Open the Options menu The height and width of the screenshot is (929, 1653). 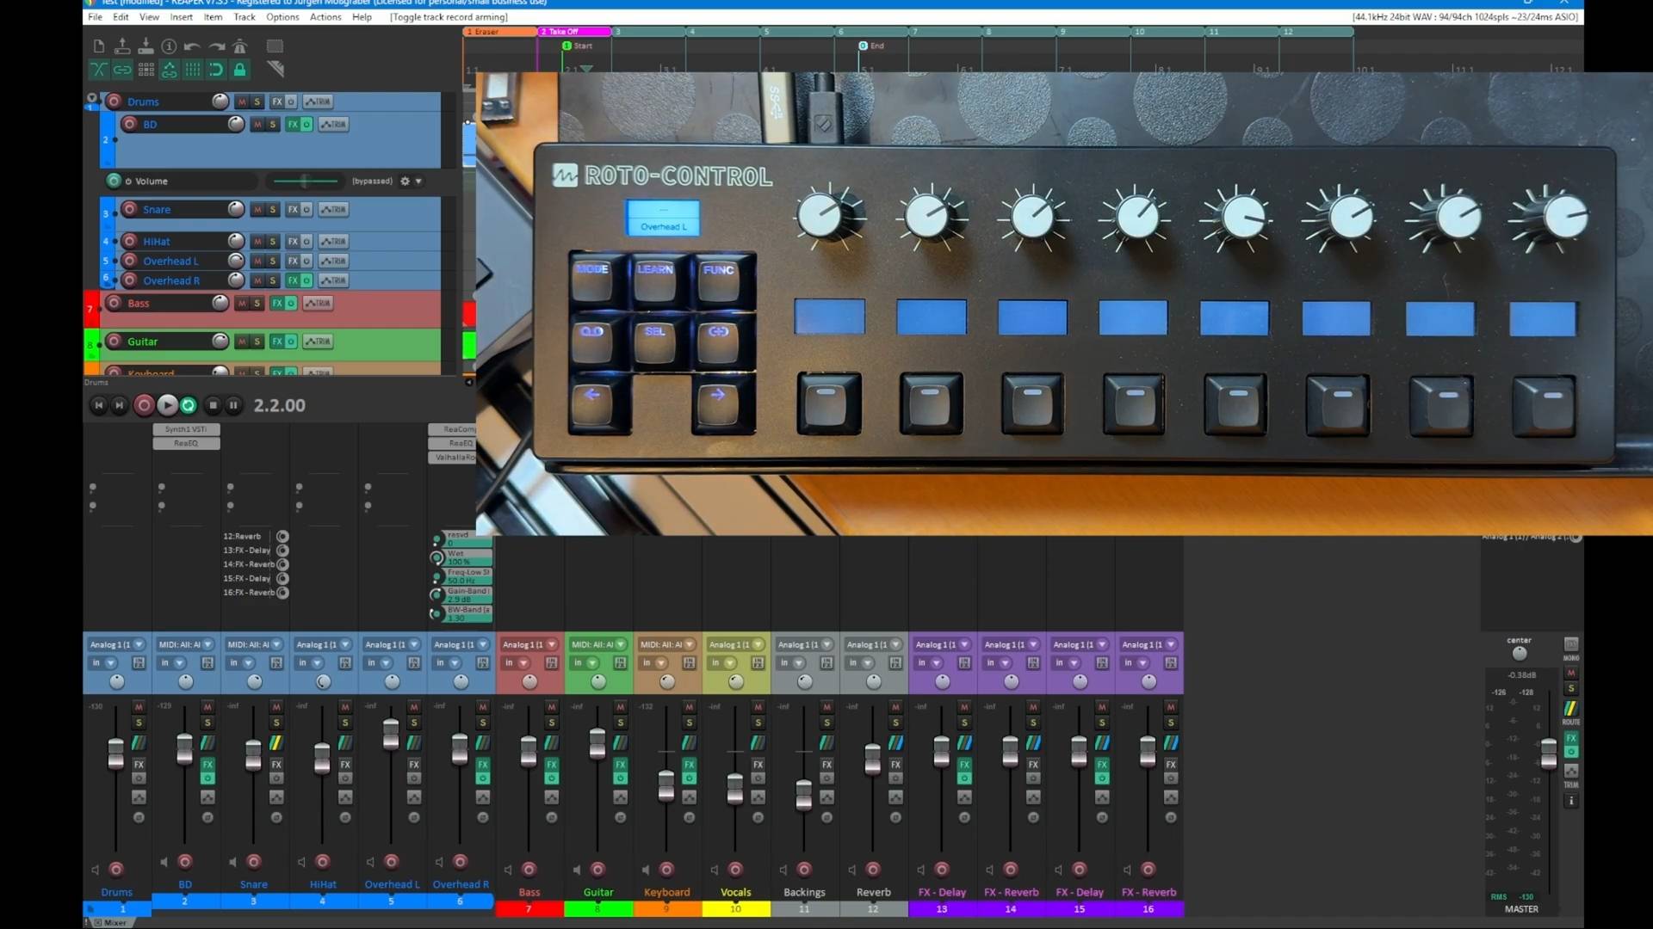point(282,17)
